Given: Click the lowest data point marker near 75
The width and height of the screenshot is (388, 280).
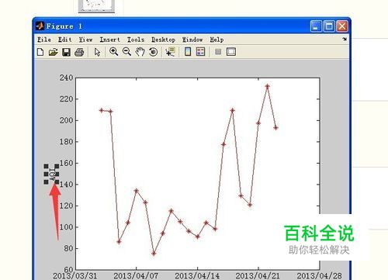Looking at the screenshot, I should (154, 254).
